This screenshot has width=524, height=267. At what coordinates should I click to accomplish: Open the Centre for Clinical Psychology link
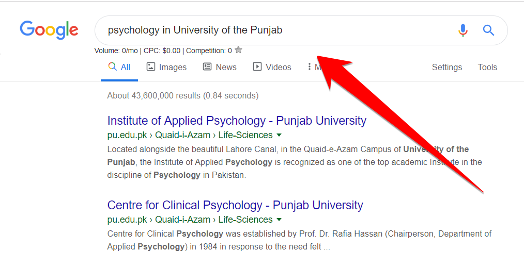tap(235, 205)
